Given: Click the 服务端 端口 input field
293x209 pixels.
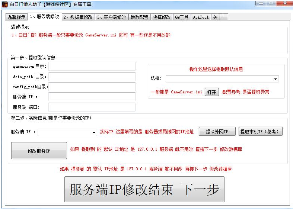Looking at the screenshot, I should pyautogui.click(x=92, y=107).
